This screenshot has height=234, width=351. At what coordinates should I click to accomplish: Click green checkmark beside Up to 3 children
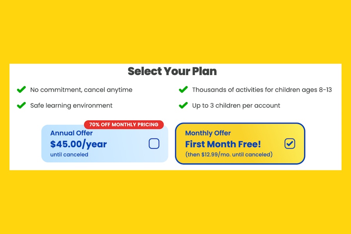click(x=183, y=105)
